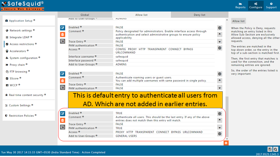Click version number 2017.0525.1345.3
The image size is (280, 157).
267,154
